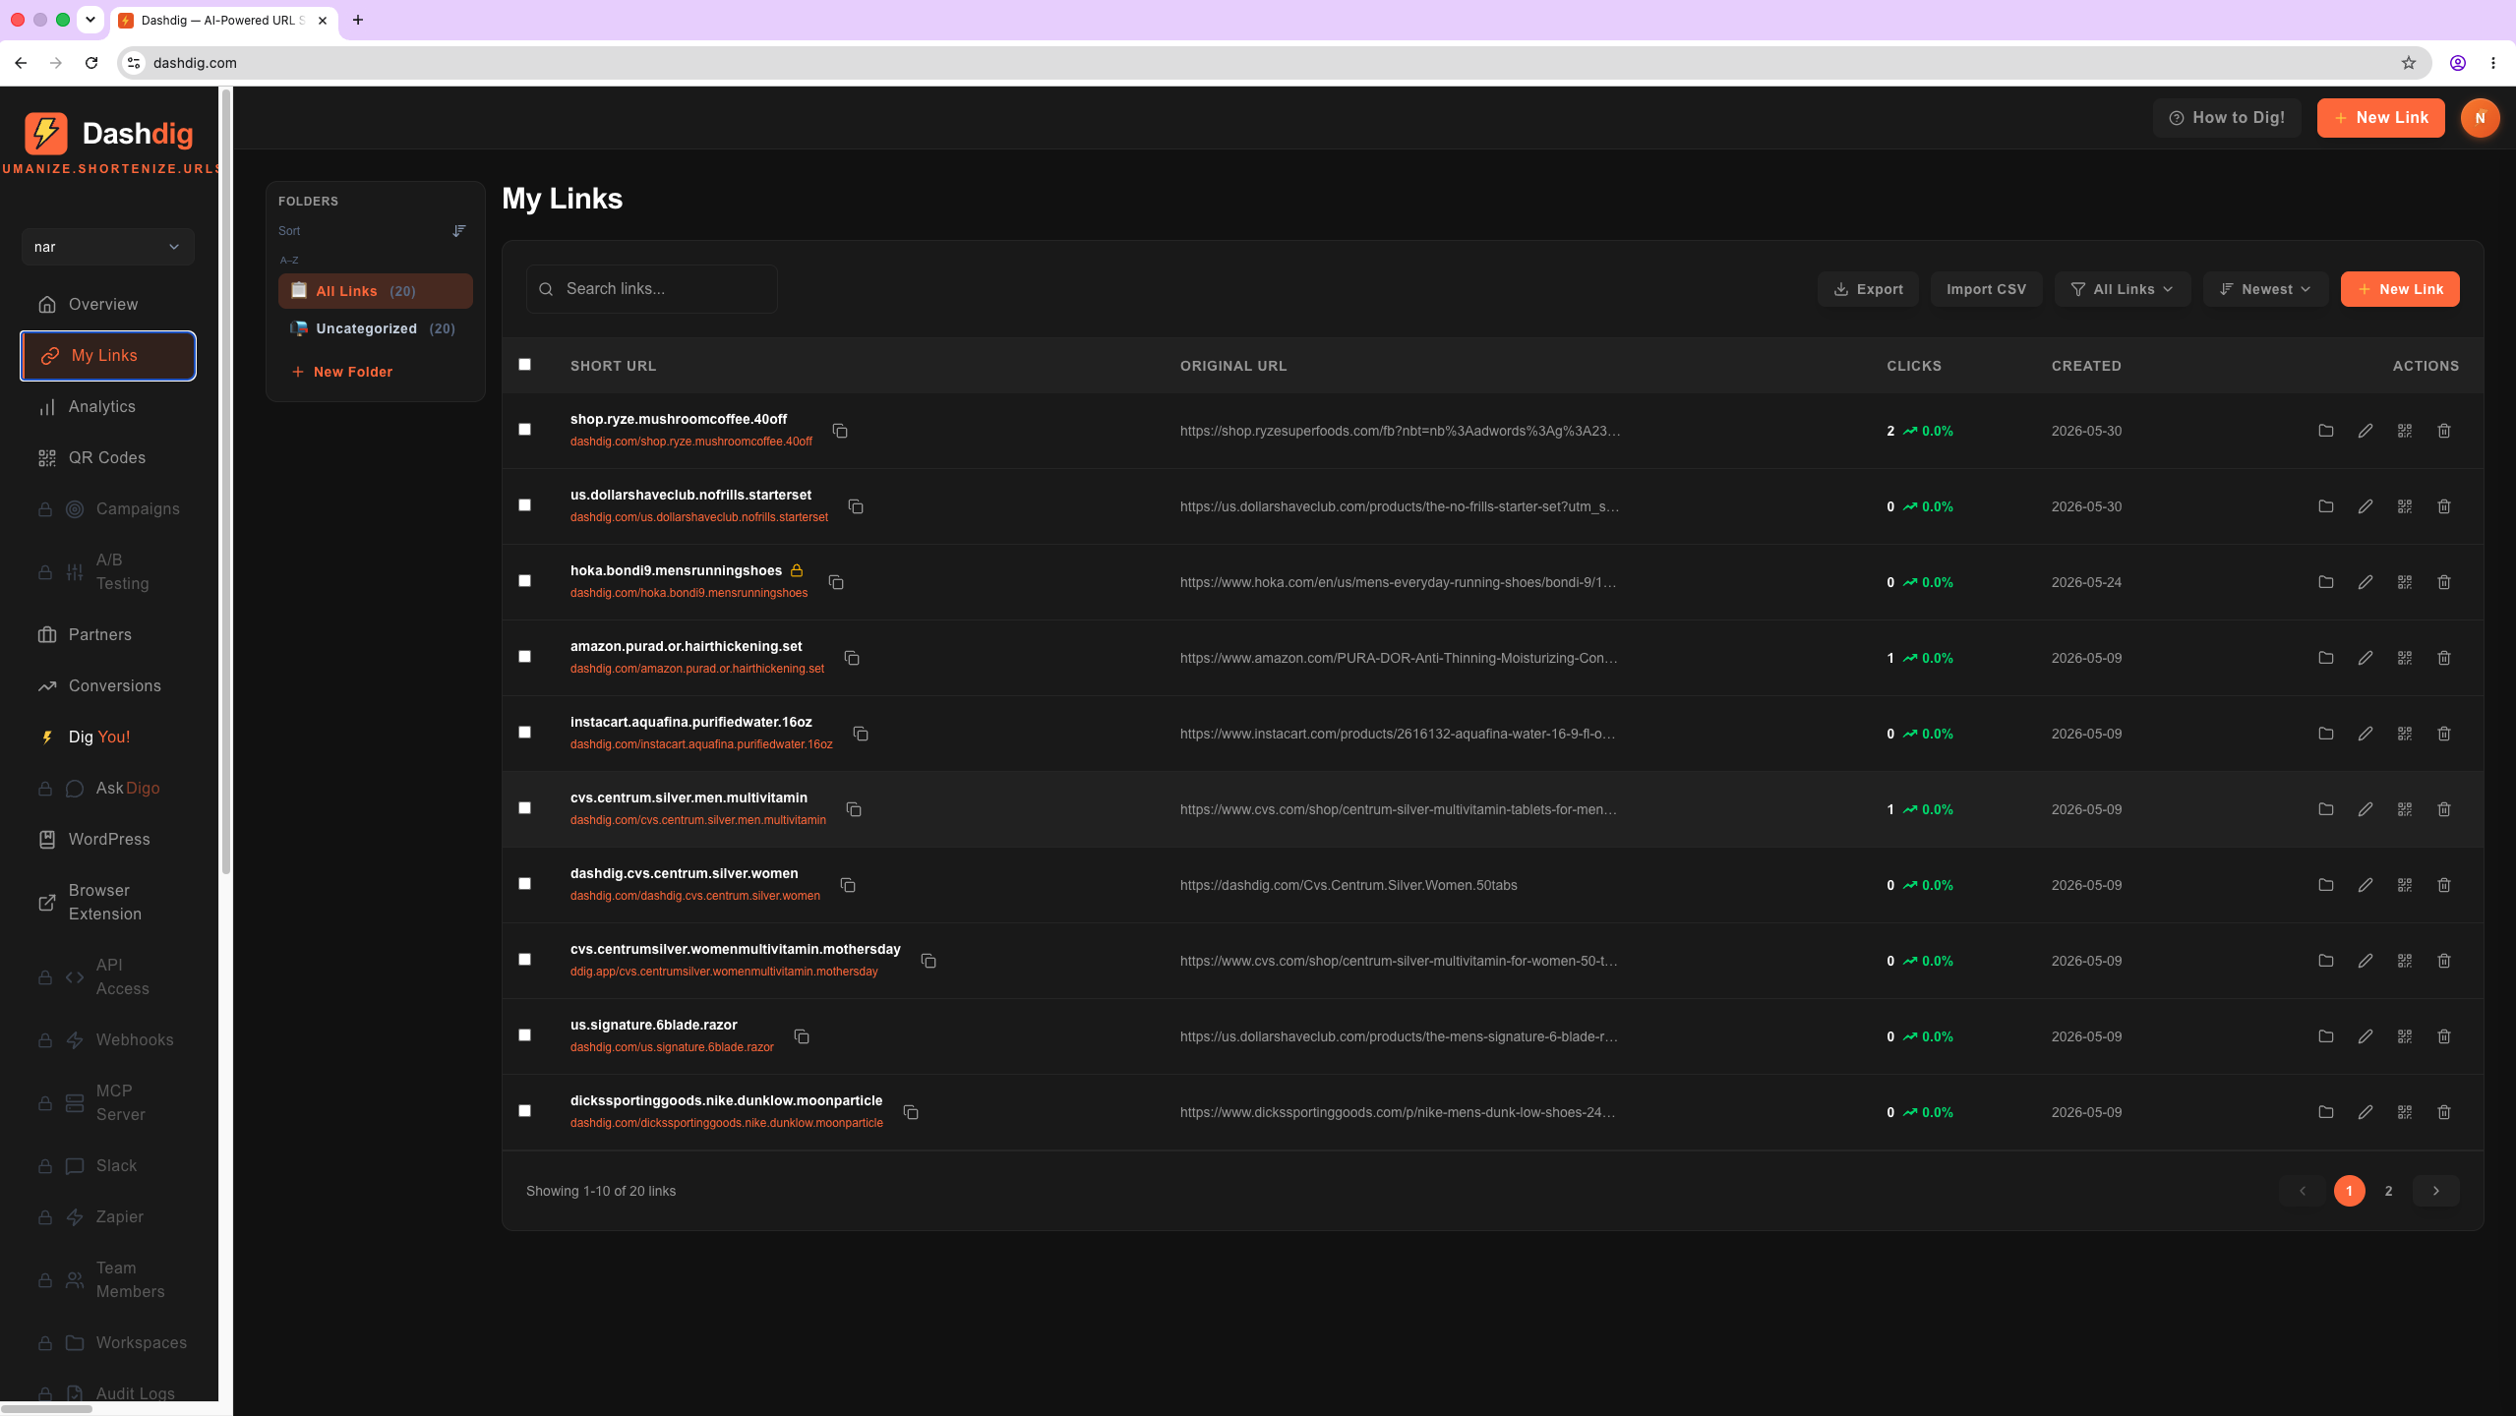The height and width of the screenshot is (1416, 2516).
Task: Edit the us.dollarshaveclub.nofrills.starterset link
Action: pos(2366,506)
